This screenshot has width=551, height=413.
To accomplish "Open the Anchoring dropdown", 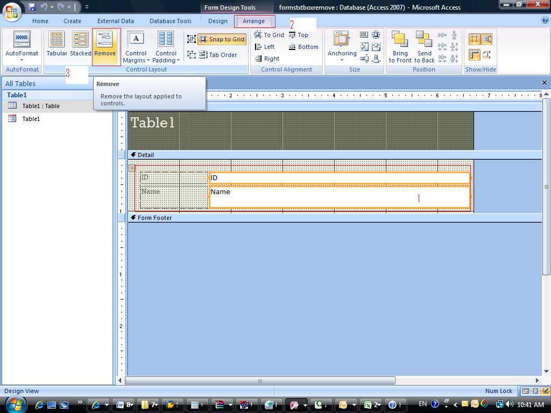I will tap(342, 47).
